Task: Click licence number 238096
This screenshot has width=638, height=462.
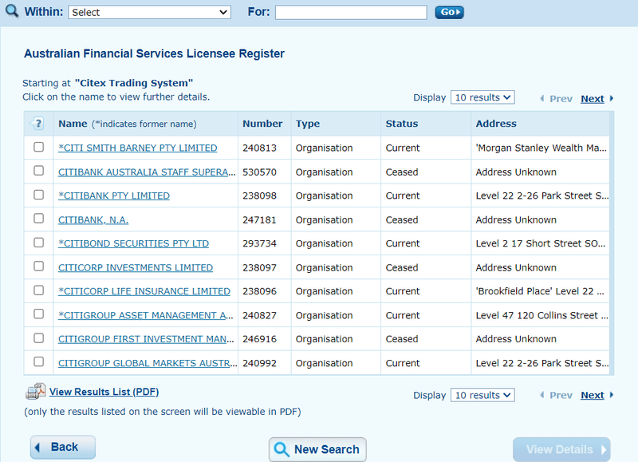Action: coord(260,291)
